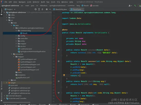Collapse the common.lang package
Screen dimensions: 141x105
pos(16,30)
